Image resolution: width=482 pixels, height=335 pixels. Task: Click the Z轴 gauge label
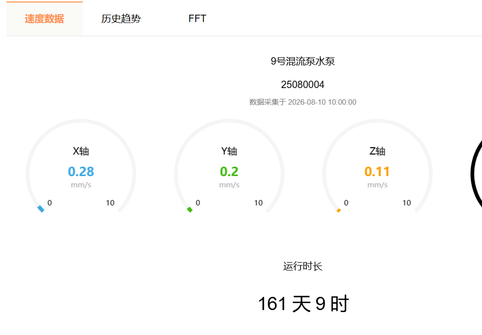click(x=377, y=151)
